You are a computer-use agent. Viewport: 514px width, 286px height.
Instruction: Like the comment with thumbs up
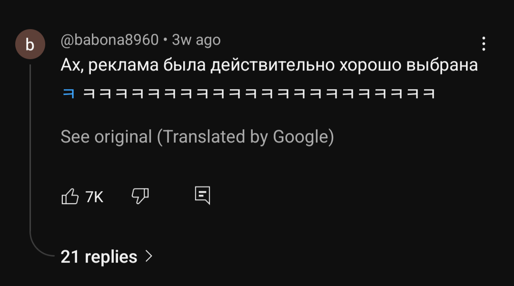70,196
